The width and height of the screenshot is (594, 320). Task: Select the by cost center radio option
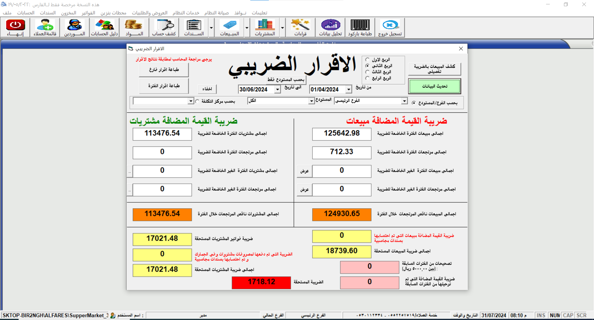(197, 102)
